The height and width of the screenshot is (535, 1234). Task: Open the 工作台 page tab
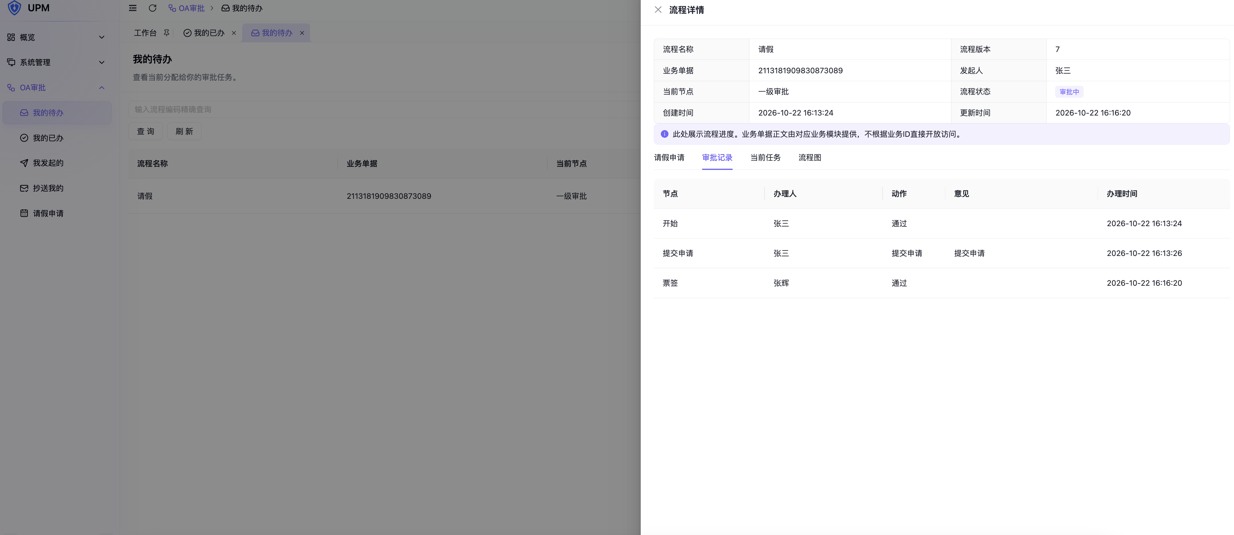click(x=145, y=33)
